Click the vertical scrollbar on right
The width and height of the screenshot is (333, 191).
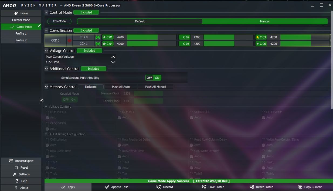pyautogui.click(x=332, y=59)
